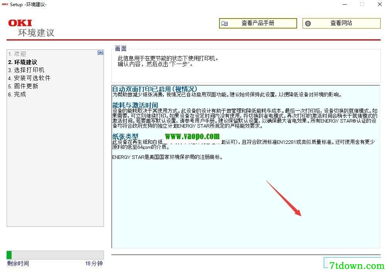Click the OKI icon in title bar
Screen dimensions: 386x273
(5, 4)
